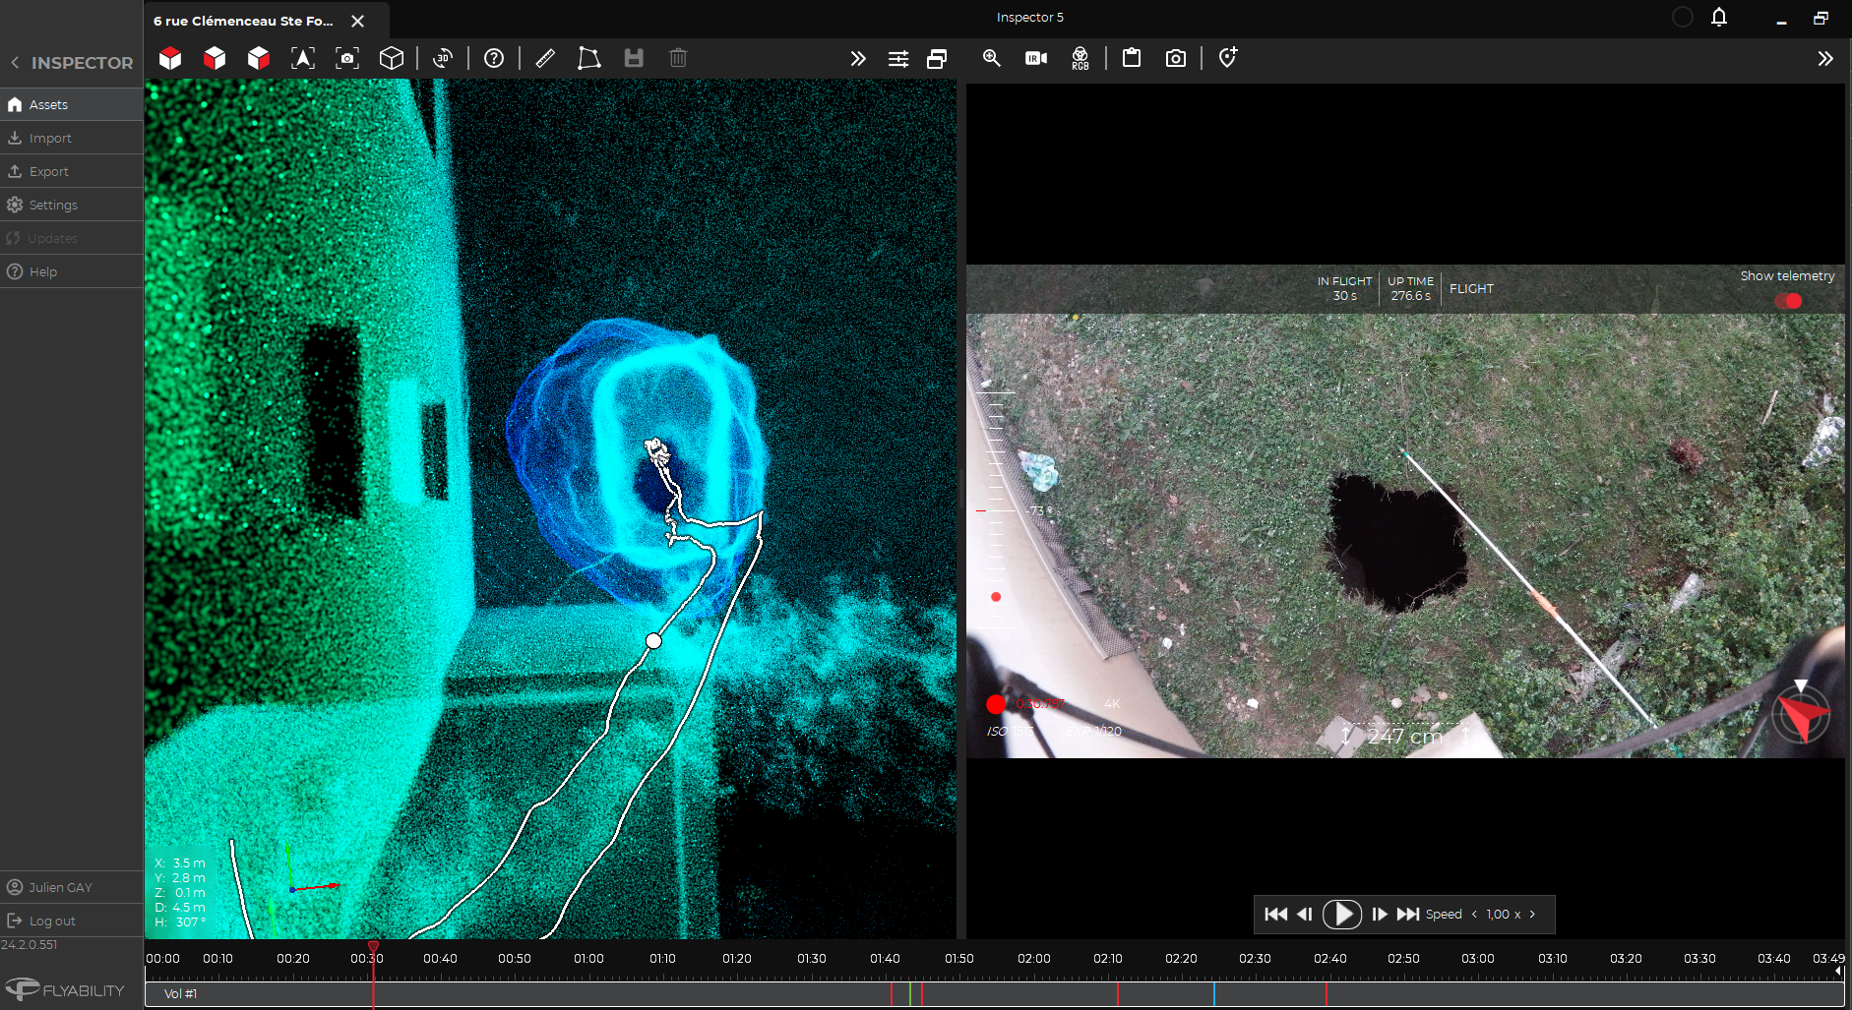Collapse the Inspector sidebar back arrow

(x=15, y=63)
